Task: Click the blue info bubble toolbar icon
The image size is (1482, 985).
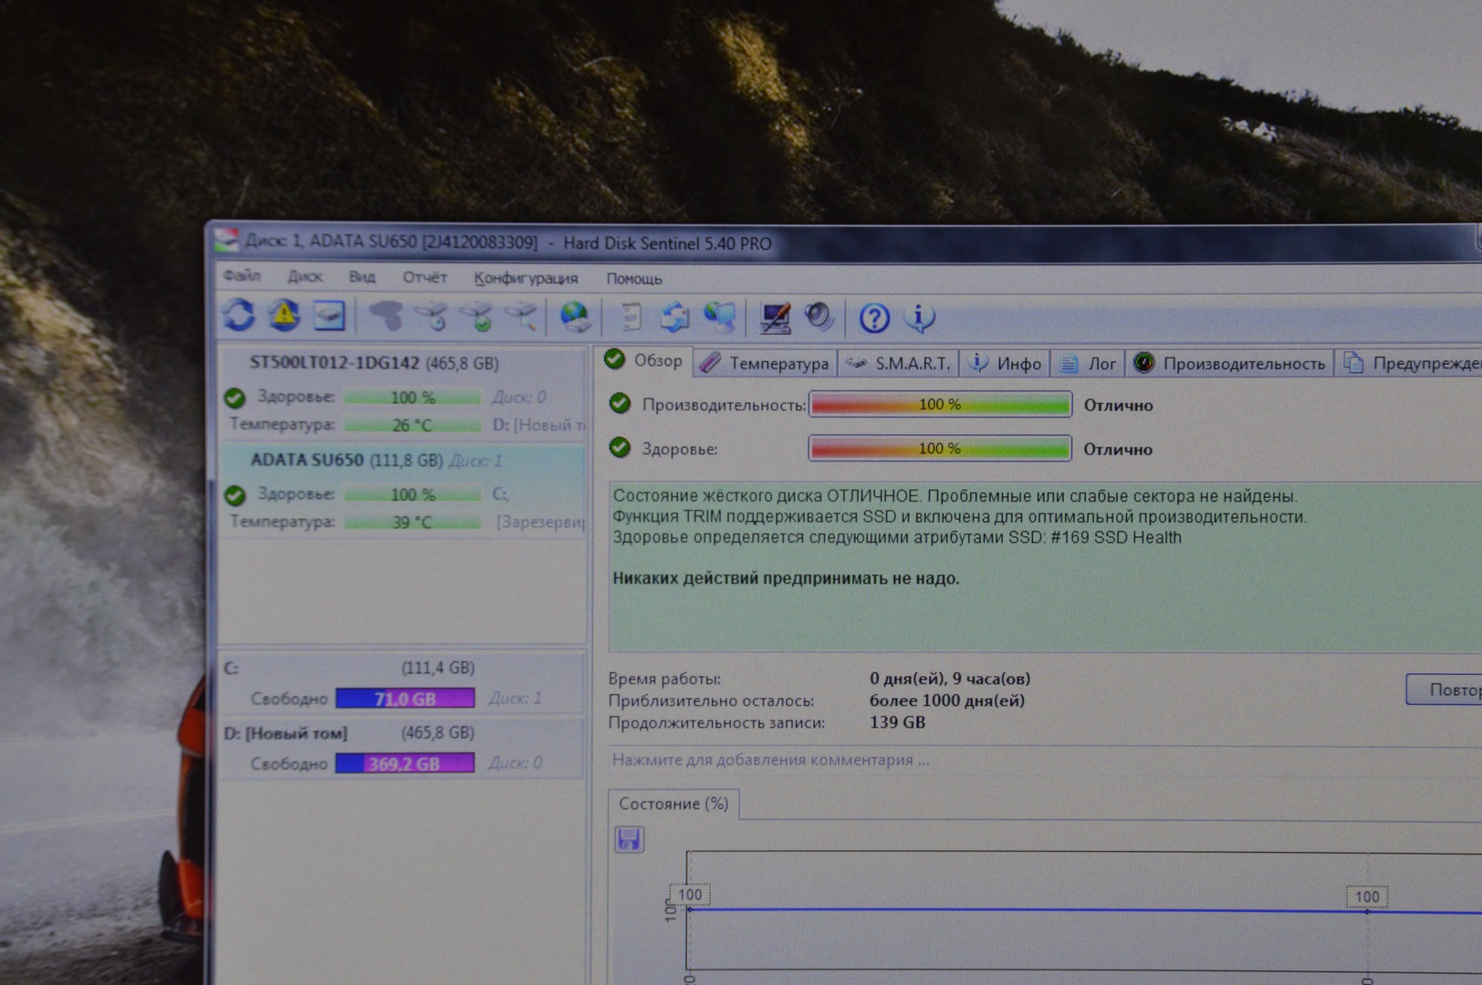Action: (919, 317)
